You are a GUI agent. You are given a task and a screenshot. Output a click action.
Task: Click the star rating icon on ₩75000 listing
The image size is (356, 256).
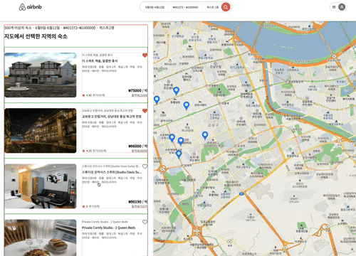point(83,95)
